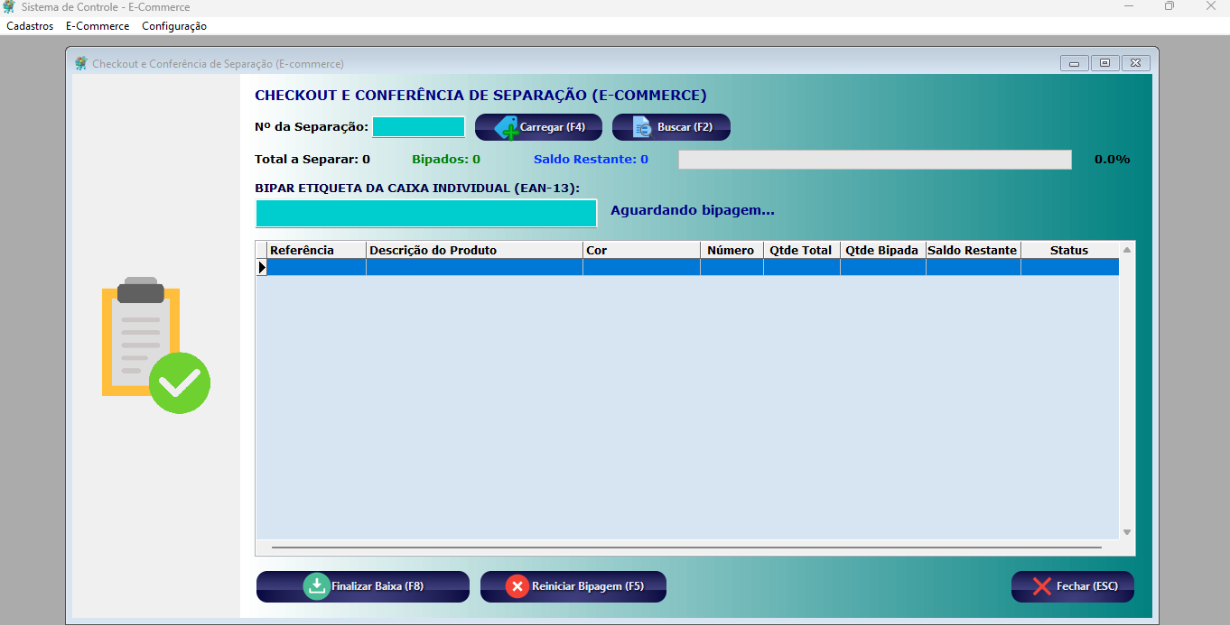Click Reiniciar Bipagem (F5) button

pyautogui.click(x=573, y=586)
